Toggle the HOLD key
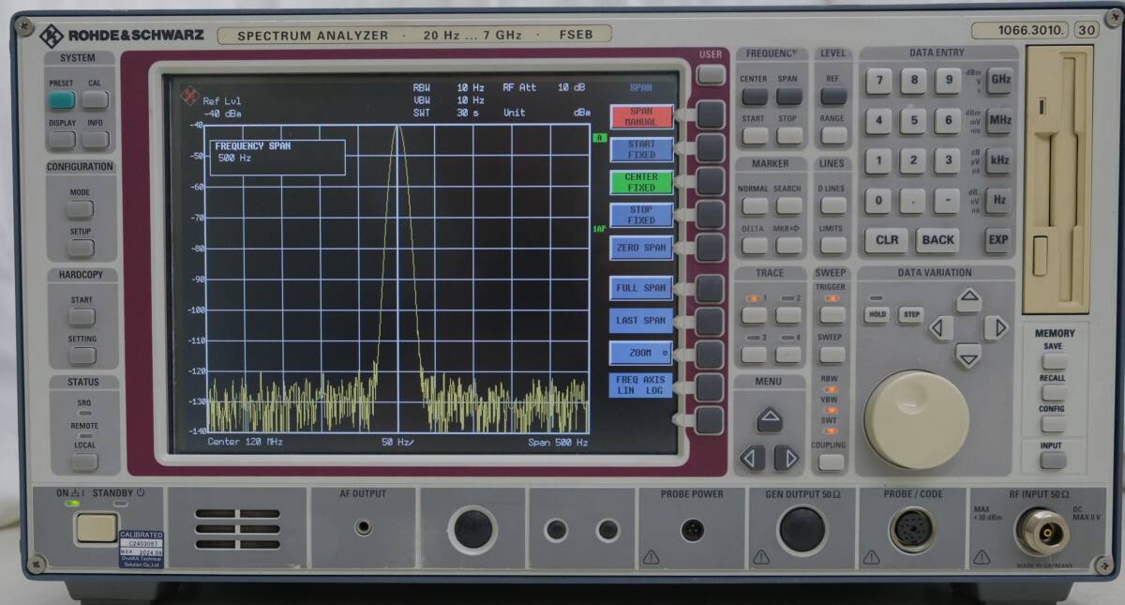Image resolution: width=1125 pixels, height=605 pixels. pyautogui.click(x=877, y=315)
